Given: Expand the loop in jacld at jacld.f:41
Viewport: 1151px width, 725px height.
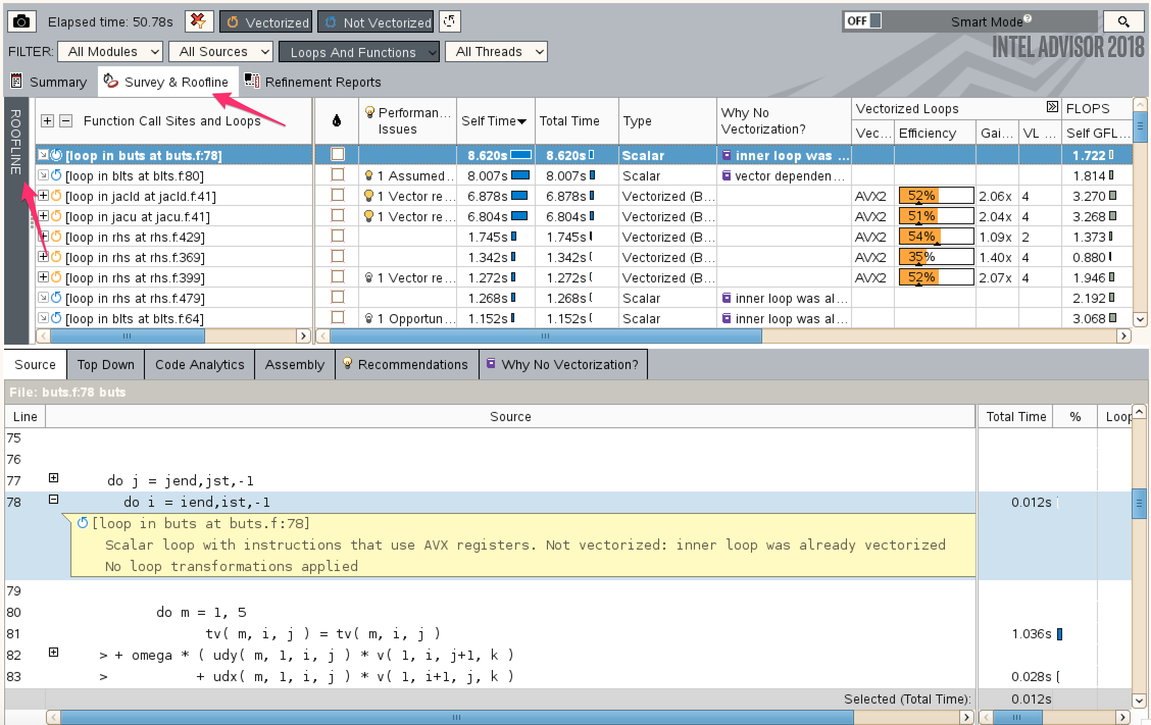Looking at the screenshot, I should click(x=43, y=195).
